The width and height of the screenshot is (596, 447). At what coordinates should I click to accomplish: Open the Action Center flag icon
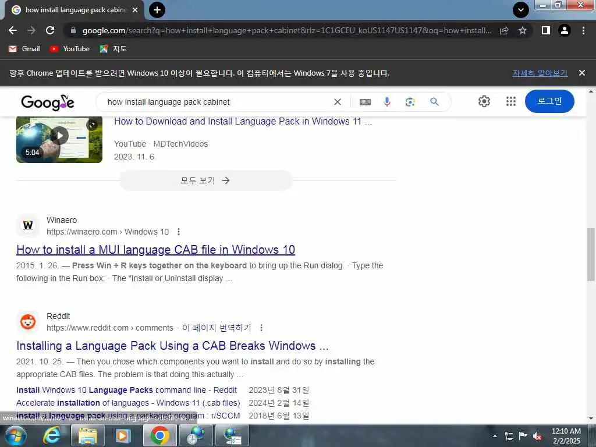523,436
